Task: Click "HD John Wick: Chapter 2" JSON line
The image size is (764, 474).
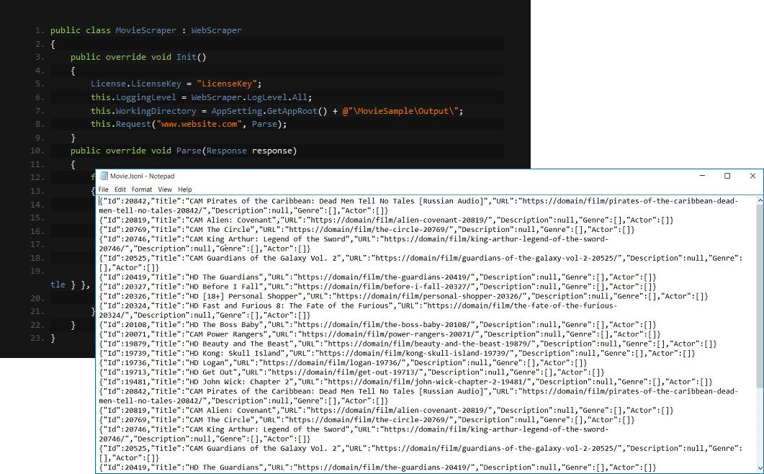Action: [406, 382]
